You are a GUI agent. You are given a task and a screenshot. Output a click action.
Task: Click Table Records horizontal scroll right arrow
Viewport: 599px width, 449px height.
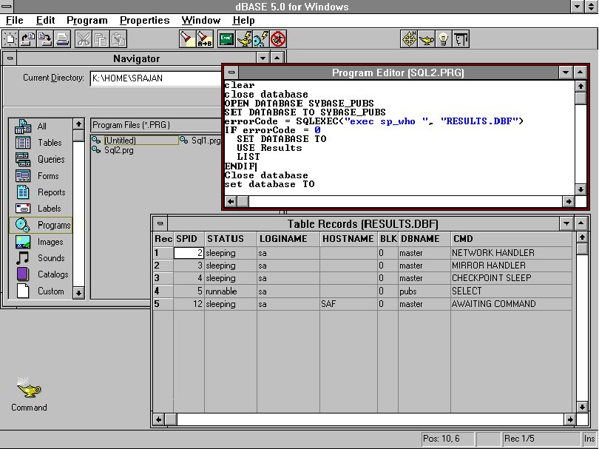pos(569,419)
